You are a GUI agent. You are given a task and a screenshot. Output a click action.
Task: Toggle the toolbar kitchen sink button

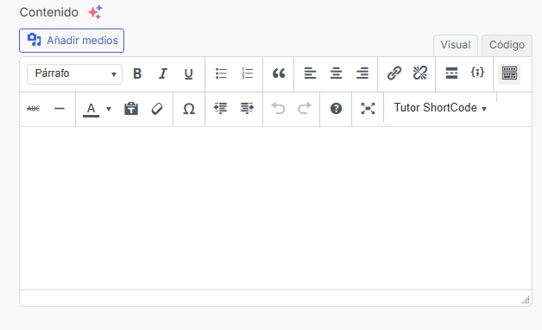(x=509, y=73)
